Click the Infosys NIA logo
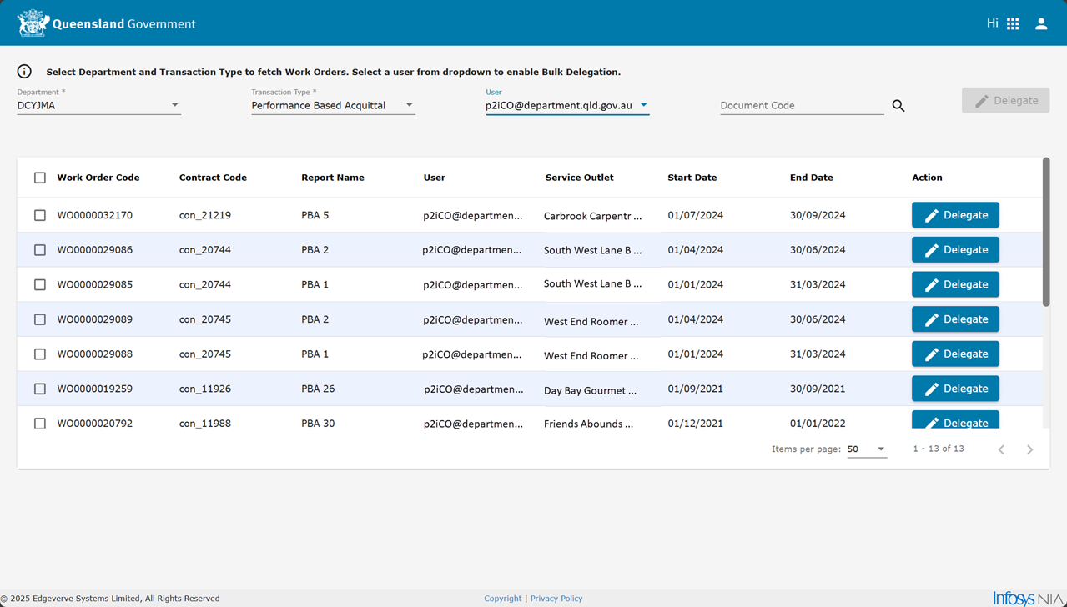 click(1027, 598)
